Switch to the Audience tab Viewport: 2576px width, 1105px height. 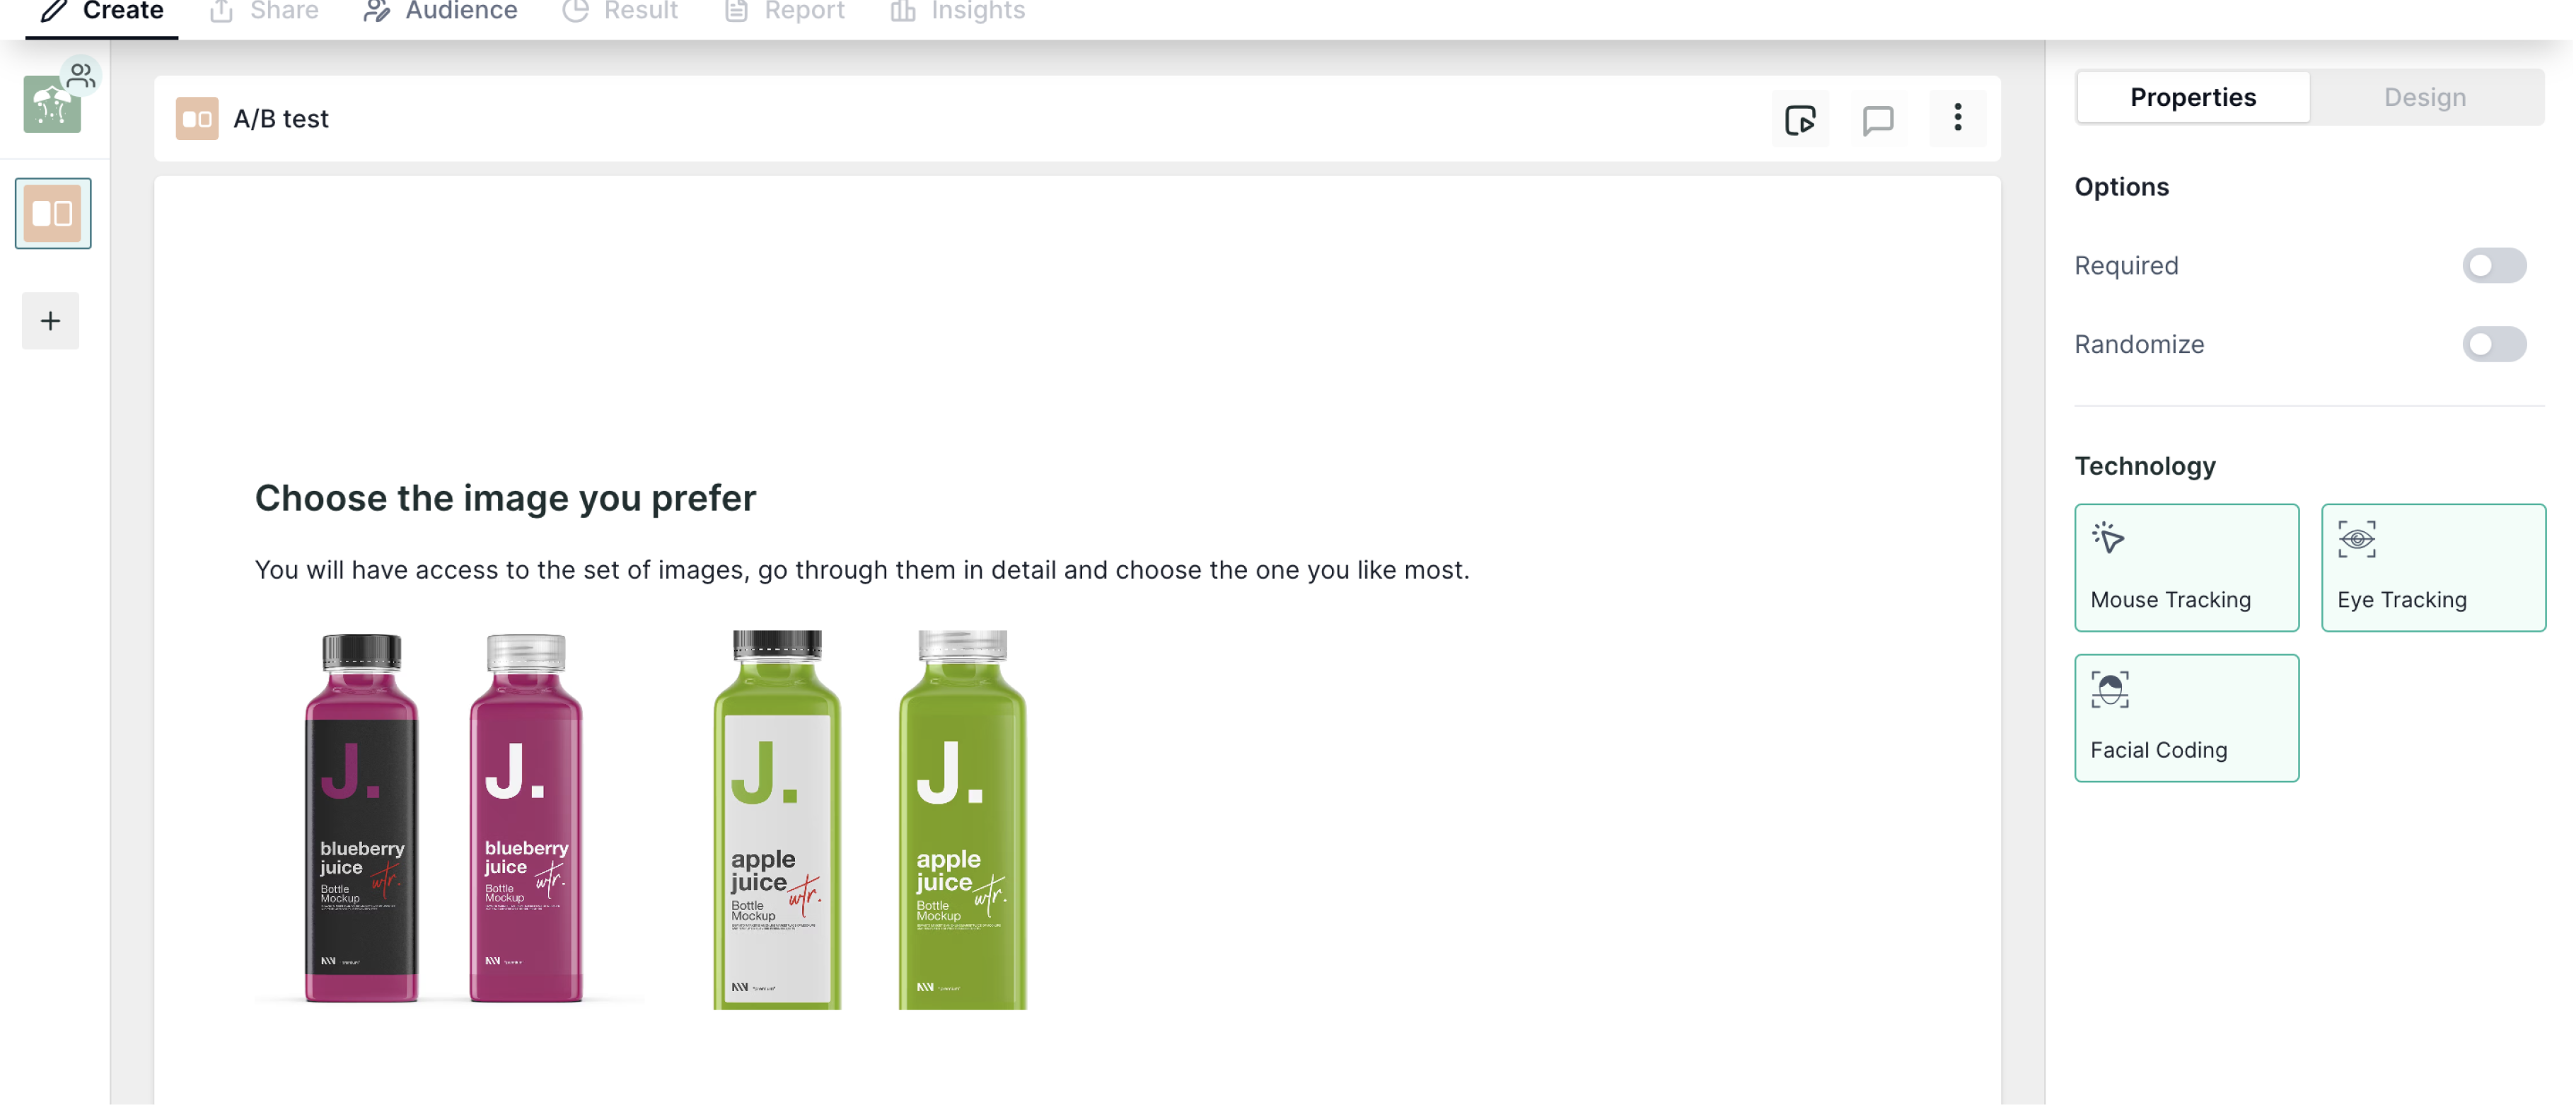tap(441, 12)
